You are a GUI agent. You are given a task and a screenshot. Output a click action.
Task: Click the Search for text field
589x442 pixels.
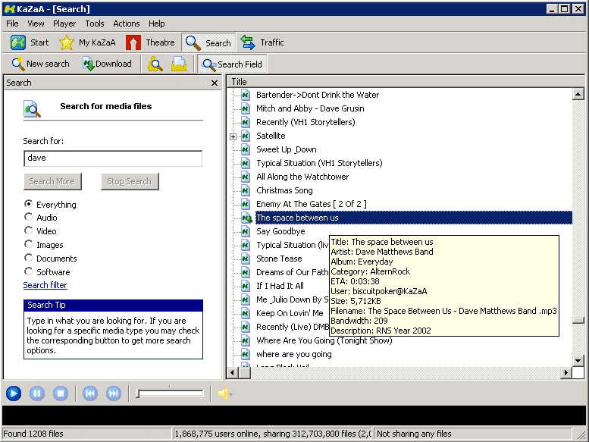point(113,158)
